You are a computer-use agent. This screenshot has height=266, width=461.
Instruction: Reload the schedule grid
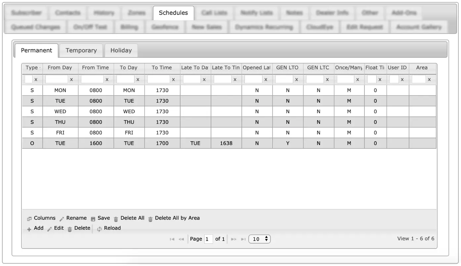click(x=109, y=228)
